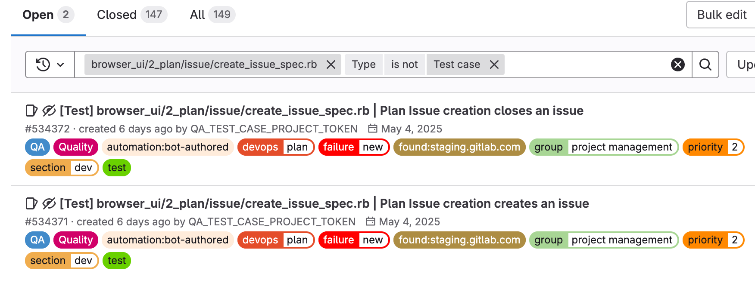The image size is (755, 289).
Task: Click the confidential eye icon on #534371
Action: pyautogui.click(x=49, y=203)
